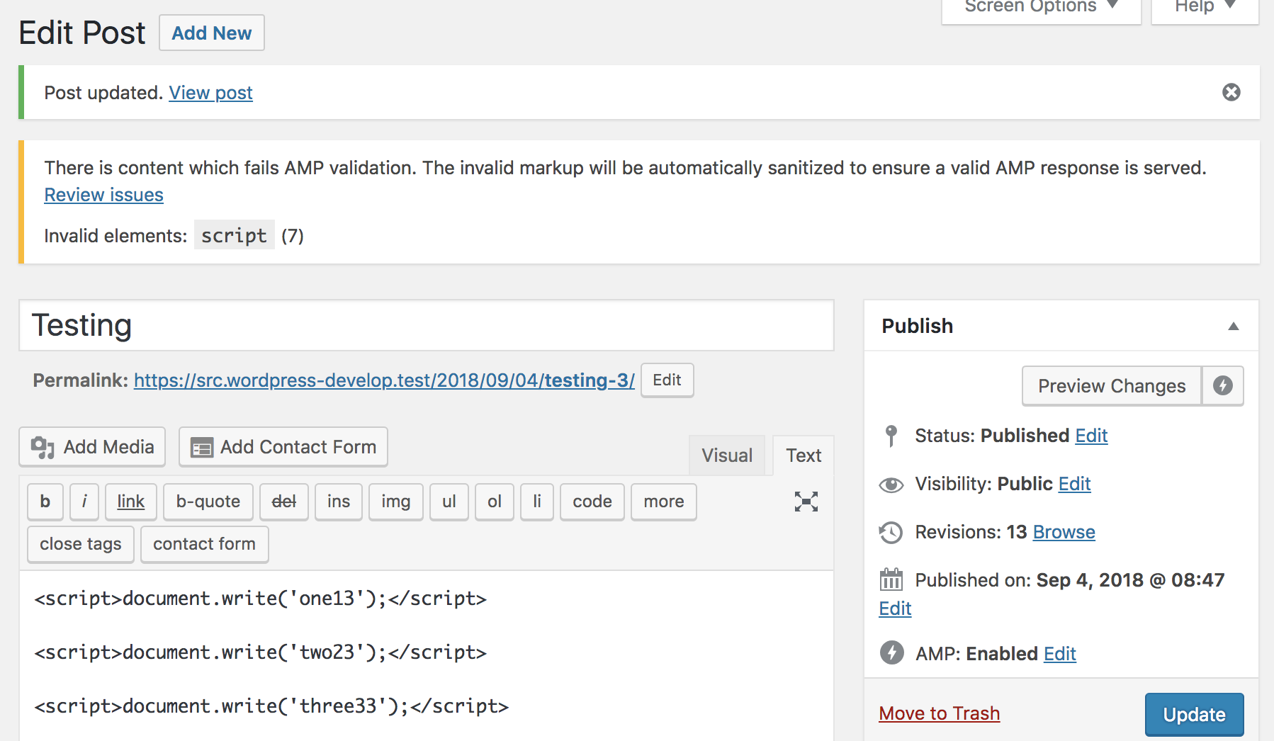The width and height of the screenshot is (1274, 741).
Task: Click the img quicktag button
Action: [x=396, y=502]
